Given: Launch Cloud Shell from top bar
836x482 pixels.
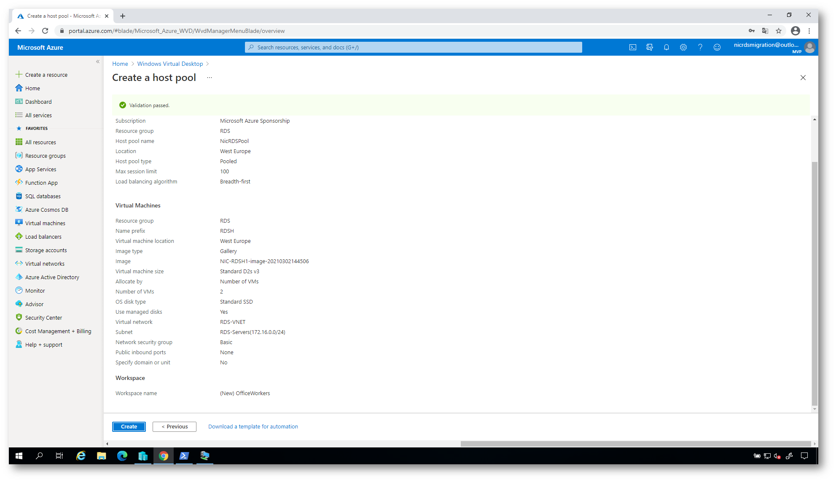Looking at the screenshot, I should pyautogui.click(x=633, y=47).
